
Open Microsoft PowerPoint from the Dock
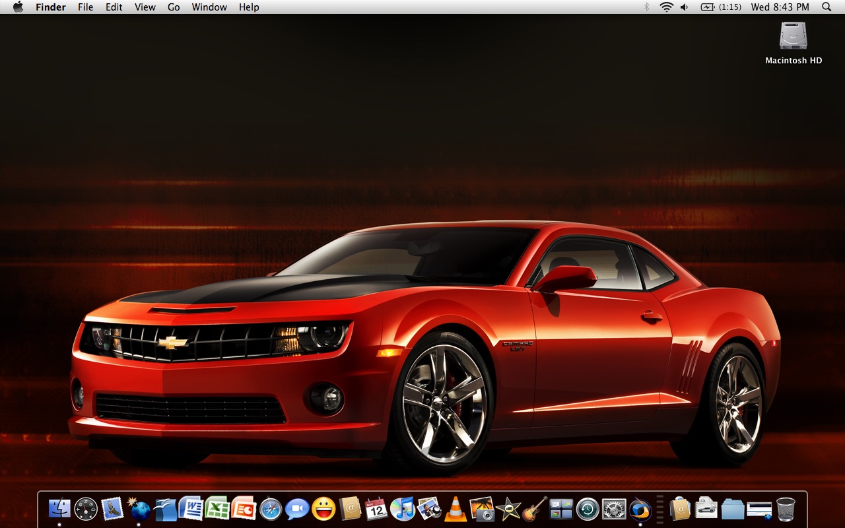[x=244, y=508]
